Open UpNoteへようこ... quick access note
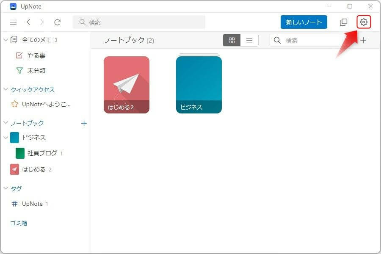Viewport: 381px width, 254px height. point(46,104)
